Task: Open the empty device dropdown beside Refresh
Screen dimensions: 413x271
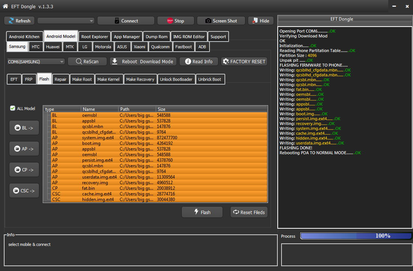Action: point(66,21)
